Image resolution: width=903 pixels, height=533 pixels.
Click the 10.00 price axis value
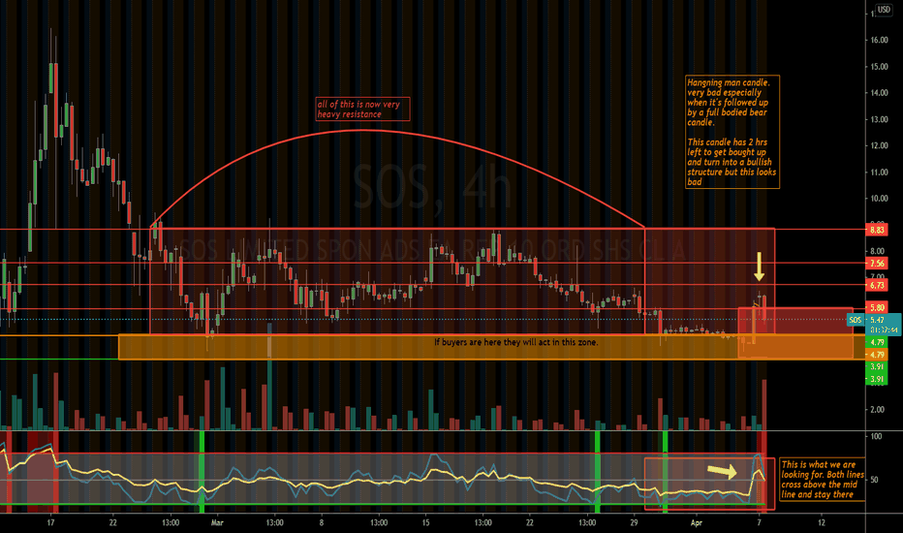coord(879,199)
